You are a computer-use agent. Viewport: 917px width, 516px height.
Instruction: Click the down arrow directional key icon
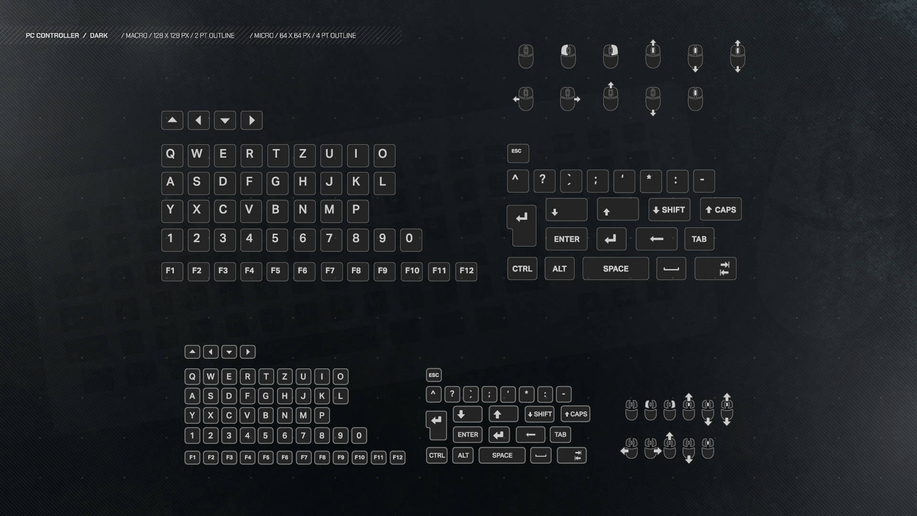[225, 120]
